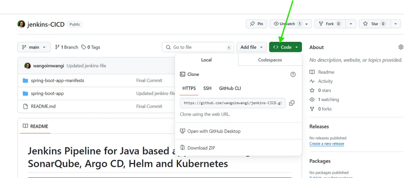Image resolution: width=404 pixels, height=178 pixels.
Task: Open spring-boot-app-manifests 'Final Commit' message
Action: tap(149, 80)
